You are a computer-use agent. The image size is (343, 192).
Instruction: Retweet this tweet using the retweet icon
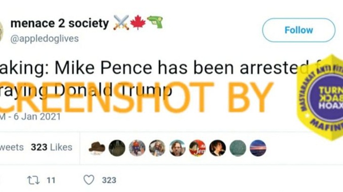point(35,180)
